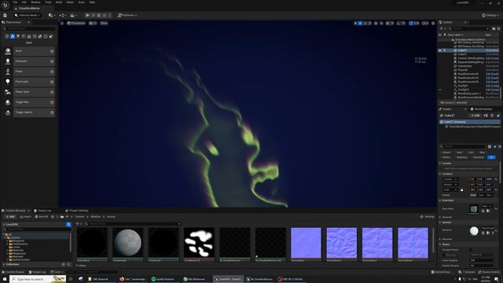Click the Save current level icon
The width and height of the screenshot is (503, 283).
tap(6, 15)
